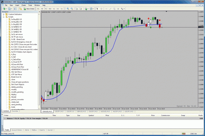Open the Help menu

(44, 5)
